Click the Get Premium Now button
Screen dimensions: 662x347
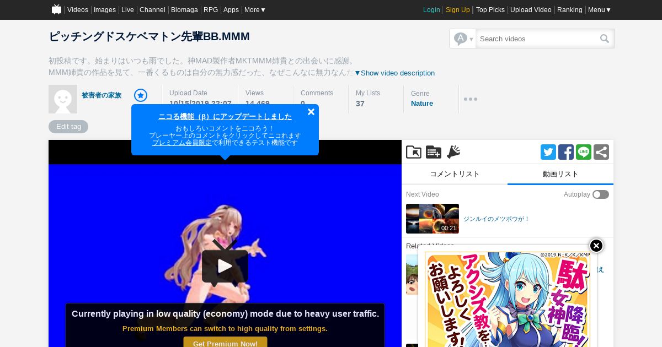(225, 342)
